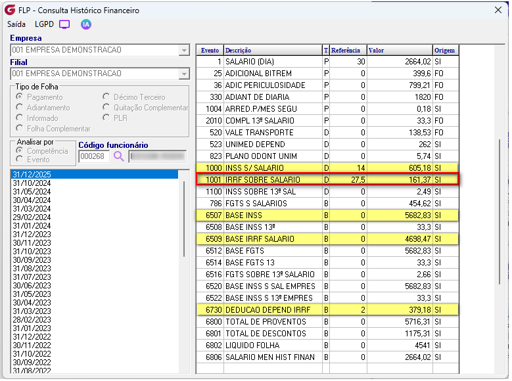The width and height of the screenshot is (512, 381).
Task: Click the events table vertical scrollbar
Action: (x=500, y=212)
